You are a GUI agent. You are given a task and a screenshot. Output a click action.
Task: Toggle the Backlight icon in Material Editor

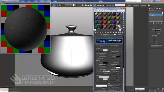[x=124, y=15]
